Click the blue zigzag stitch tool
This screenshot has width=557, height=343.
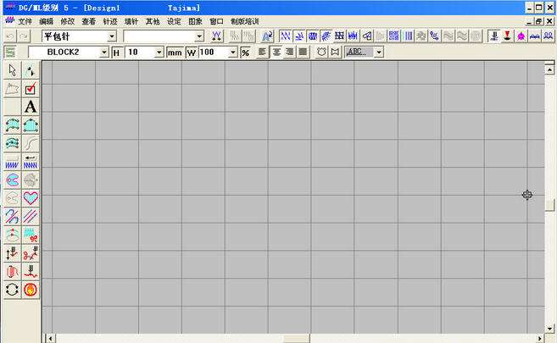coord(12,161)
